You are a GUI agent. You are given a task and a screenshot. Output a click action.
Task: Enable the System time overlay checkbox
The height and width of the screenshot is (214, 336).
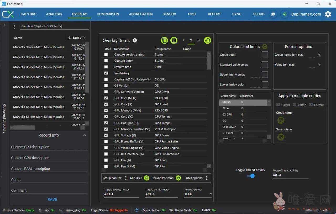click(x=106, y=67)
